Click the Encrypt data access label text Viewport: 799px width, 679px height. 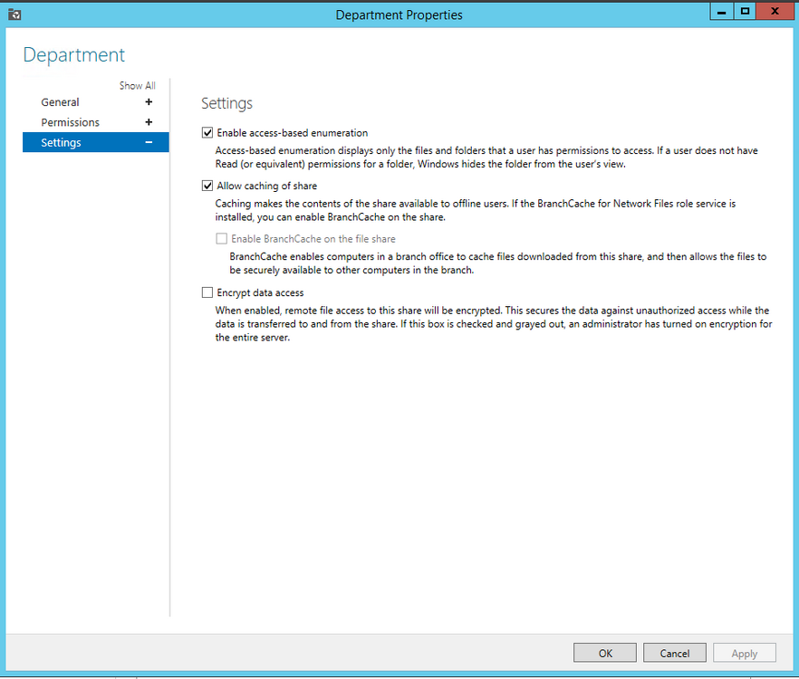click(x=260, y=293)
